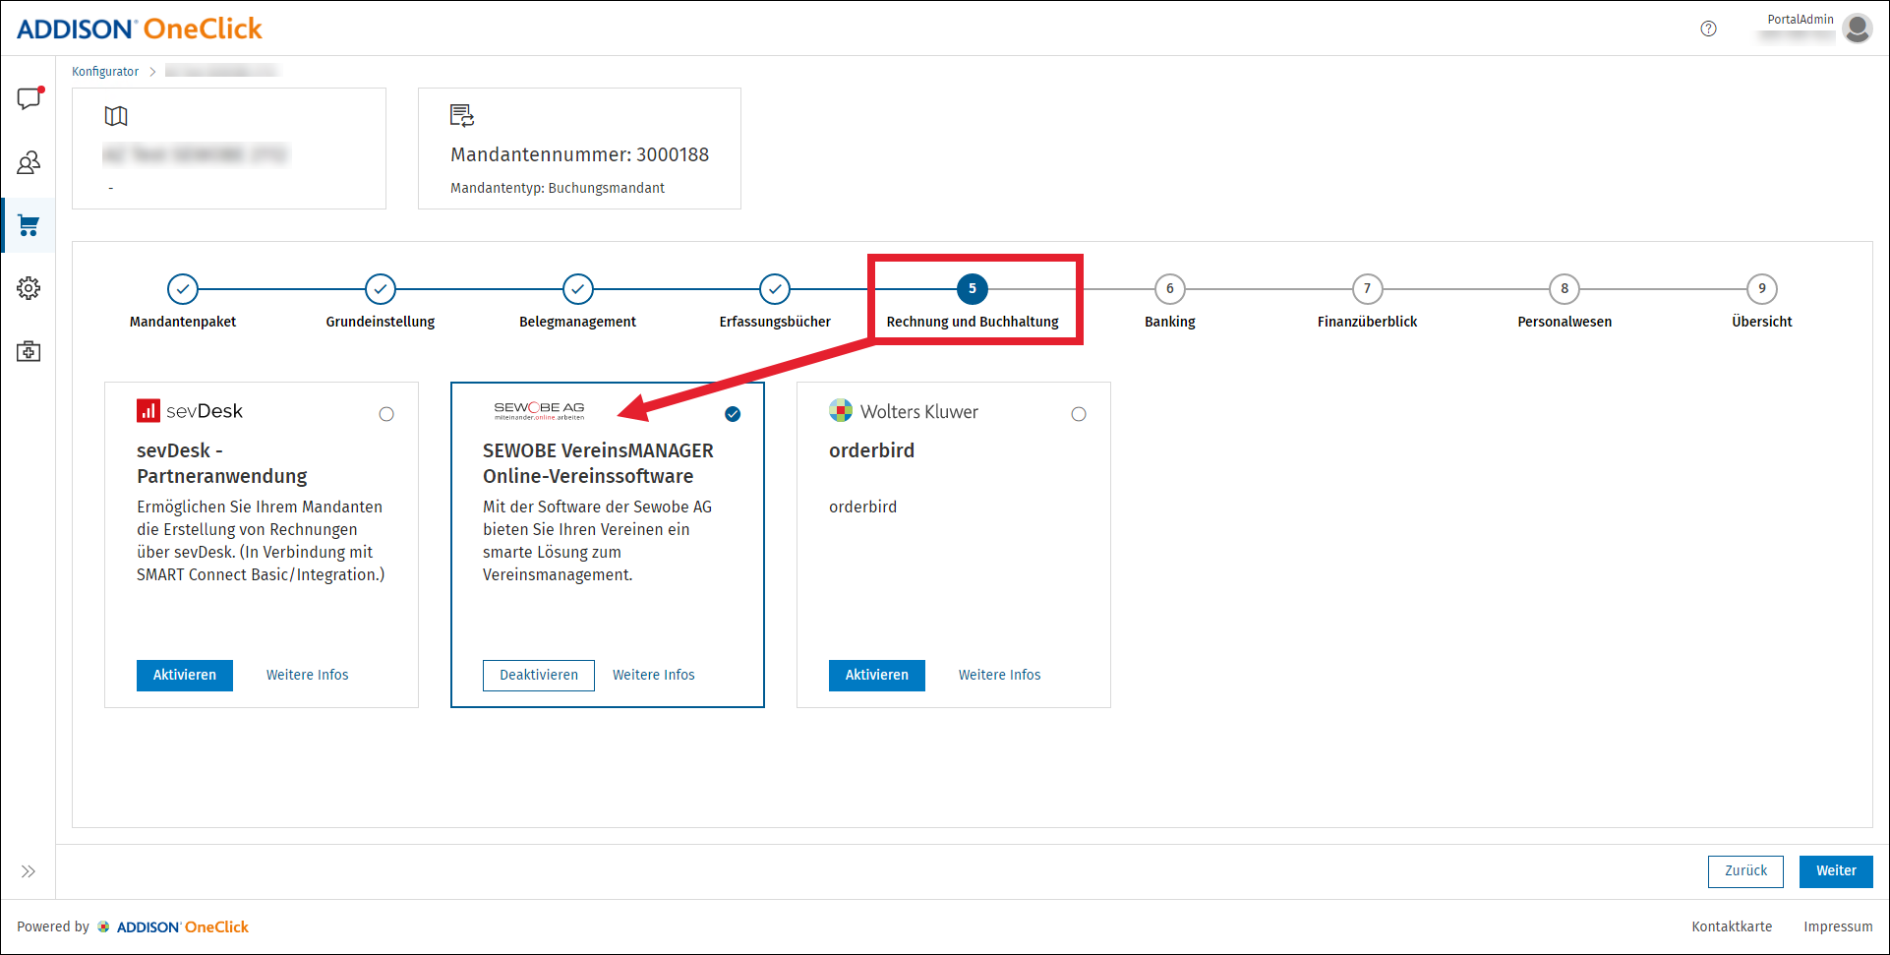This screenshot has height=955, width=1890.
Task: Click the SEWOBE VereinsMANAGER Online-Vereinssoftware title
Action: point(598,463)
